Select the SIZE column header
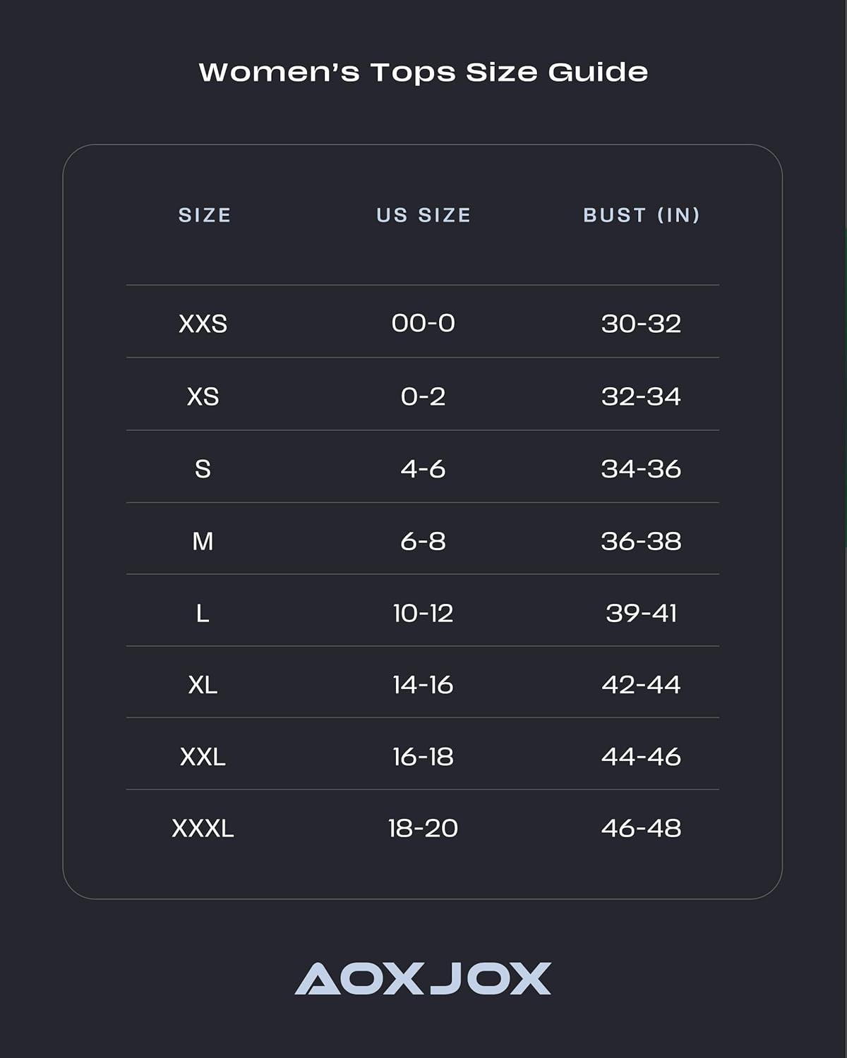 [205, 215]
